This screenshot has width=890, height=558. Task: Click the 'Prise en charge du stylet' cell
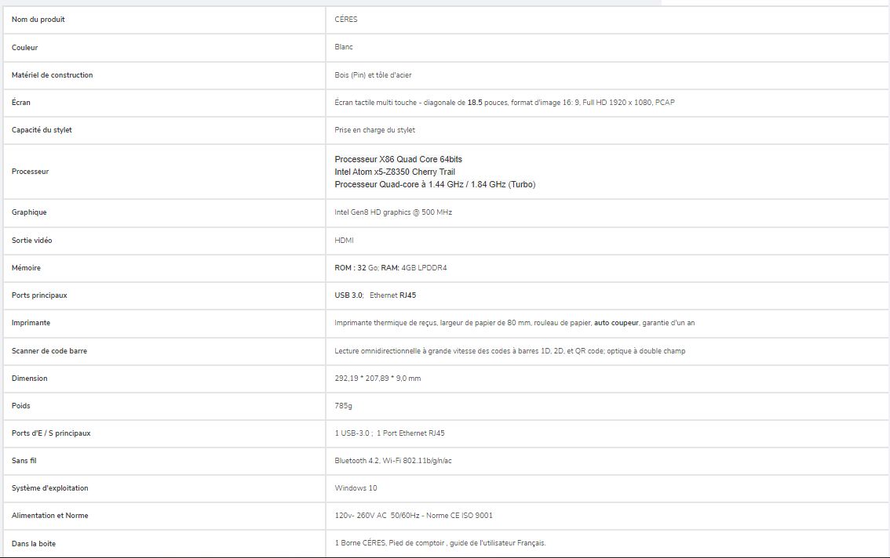point(374,130)
